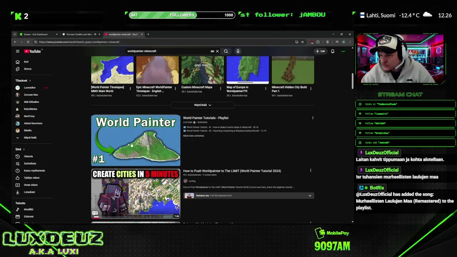Open Create Cities in 5 Minutes thumbnail

tap(136, 193)
